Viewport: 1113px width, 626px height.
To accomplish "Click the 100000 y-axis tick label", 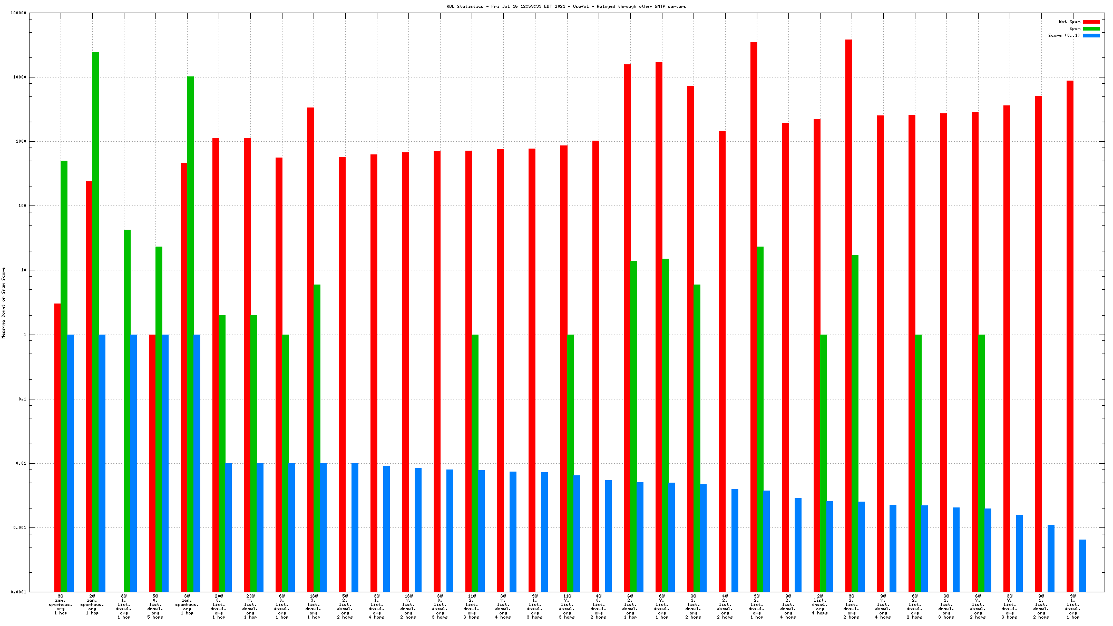I will [x=18, y=13].
